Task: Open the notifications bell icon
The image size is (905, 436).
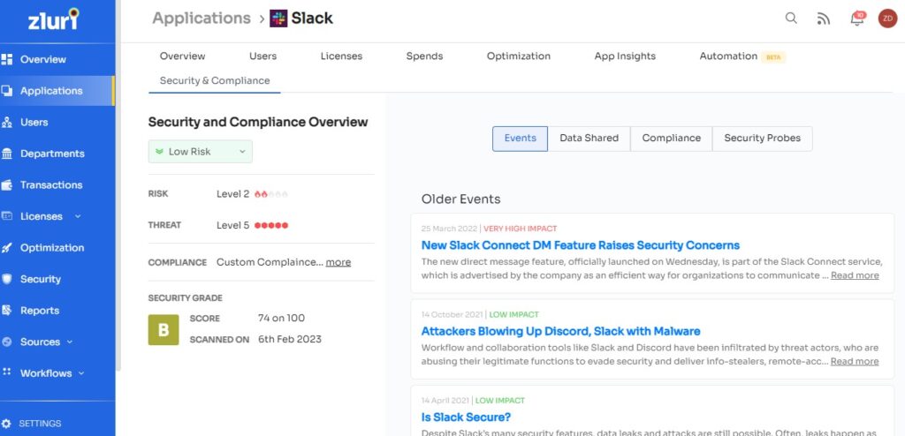Action: pyautogui.click(x=857, y=19)
